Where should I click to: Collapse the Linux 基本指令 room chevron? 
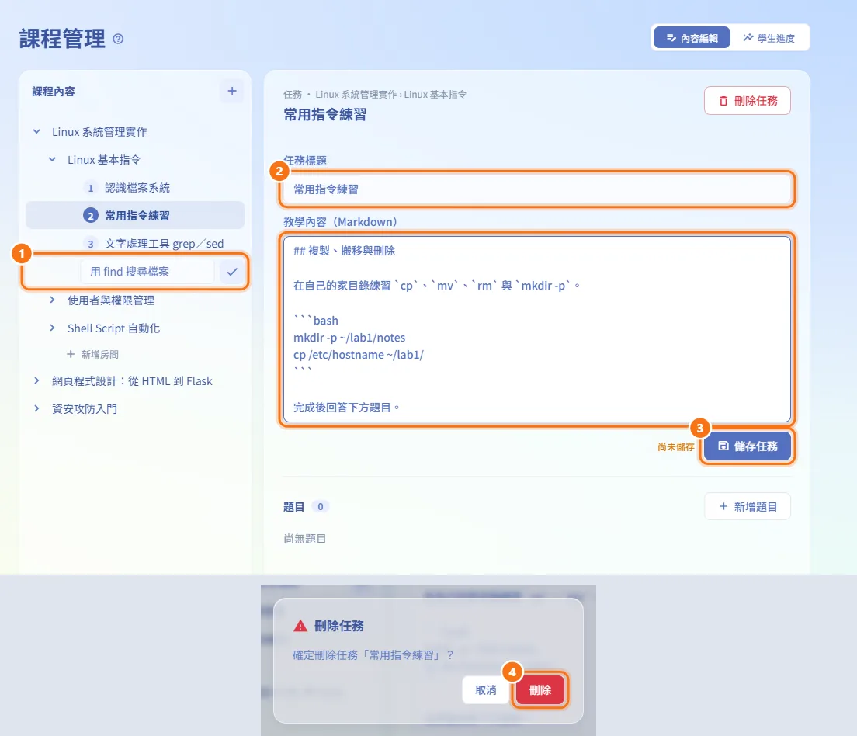(x=52, y=159)
